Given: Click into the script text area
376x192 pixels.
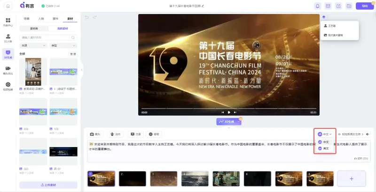Looking at the screenshot, I should (229, 151).
